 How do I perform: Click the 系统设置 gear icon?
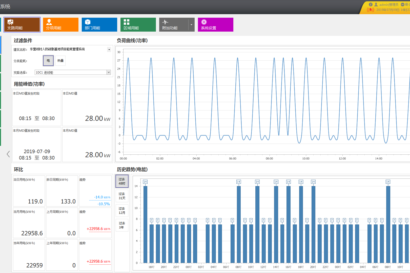click(204, 22)
